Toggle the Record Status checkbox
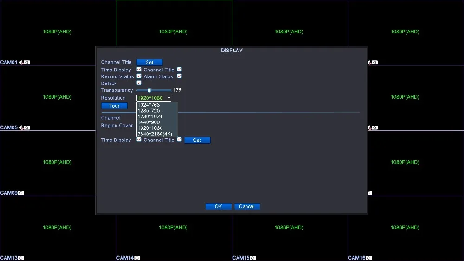 (x=139, y=76)
